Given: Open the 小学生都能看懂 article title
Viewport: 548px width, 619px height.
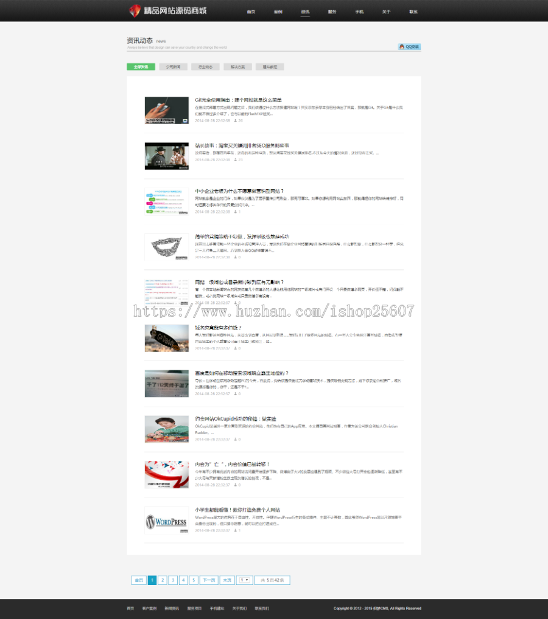Looking at the screenshot, I should click(237, 510).
